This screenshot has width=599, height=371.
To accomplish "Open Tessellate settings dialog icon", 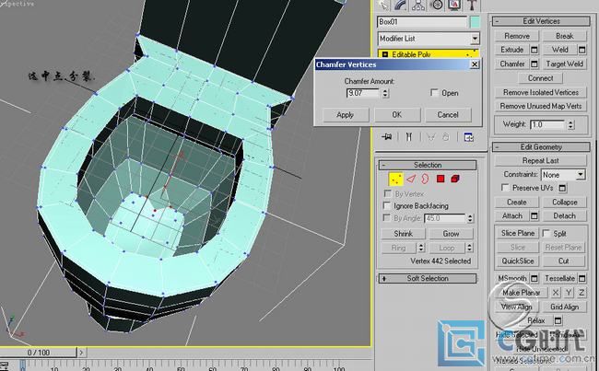I will coord(581,278).
